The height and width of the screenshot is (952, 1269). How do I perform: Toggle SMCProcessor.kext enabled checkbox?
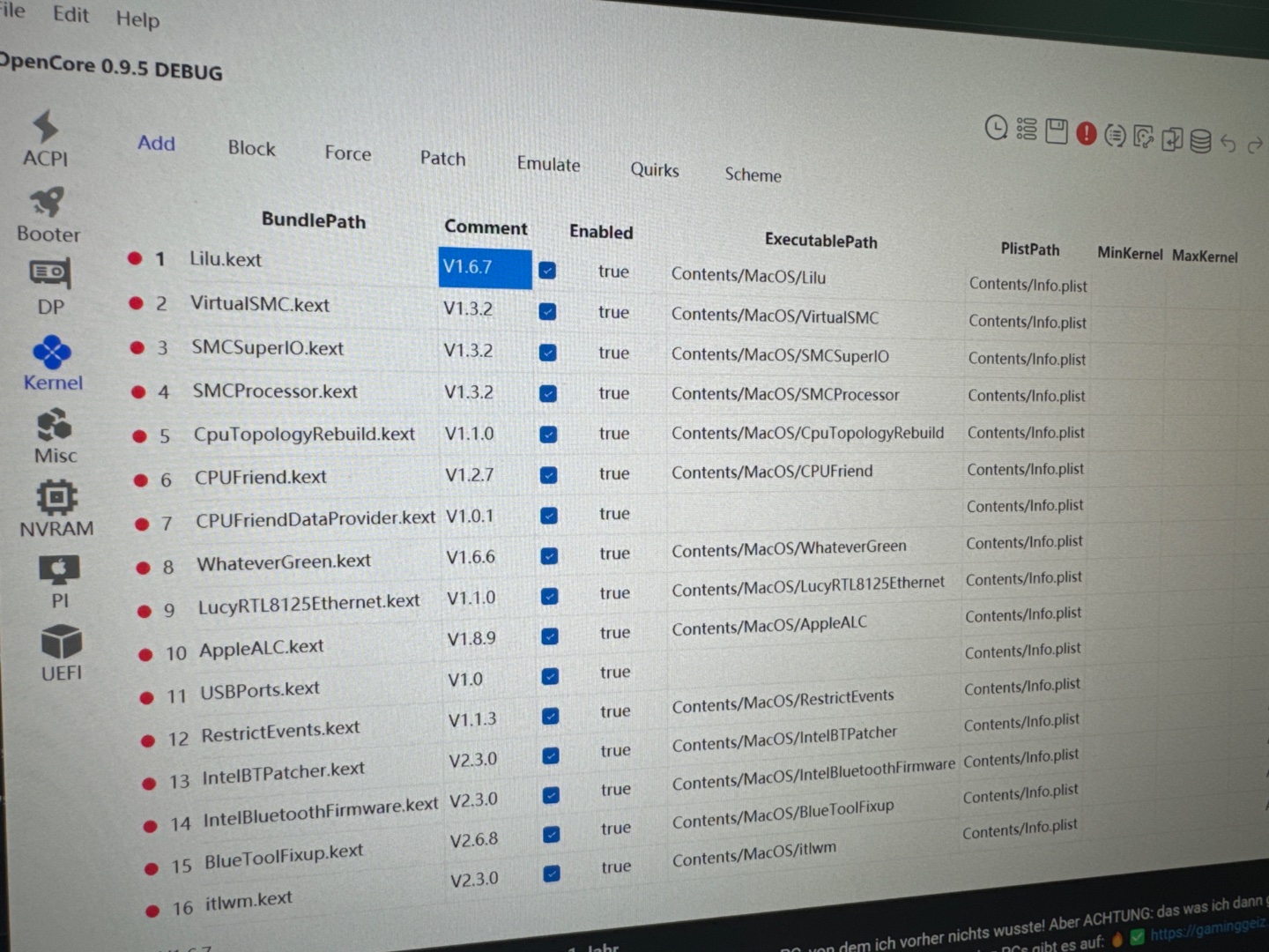pos(548,393)
